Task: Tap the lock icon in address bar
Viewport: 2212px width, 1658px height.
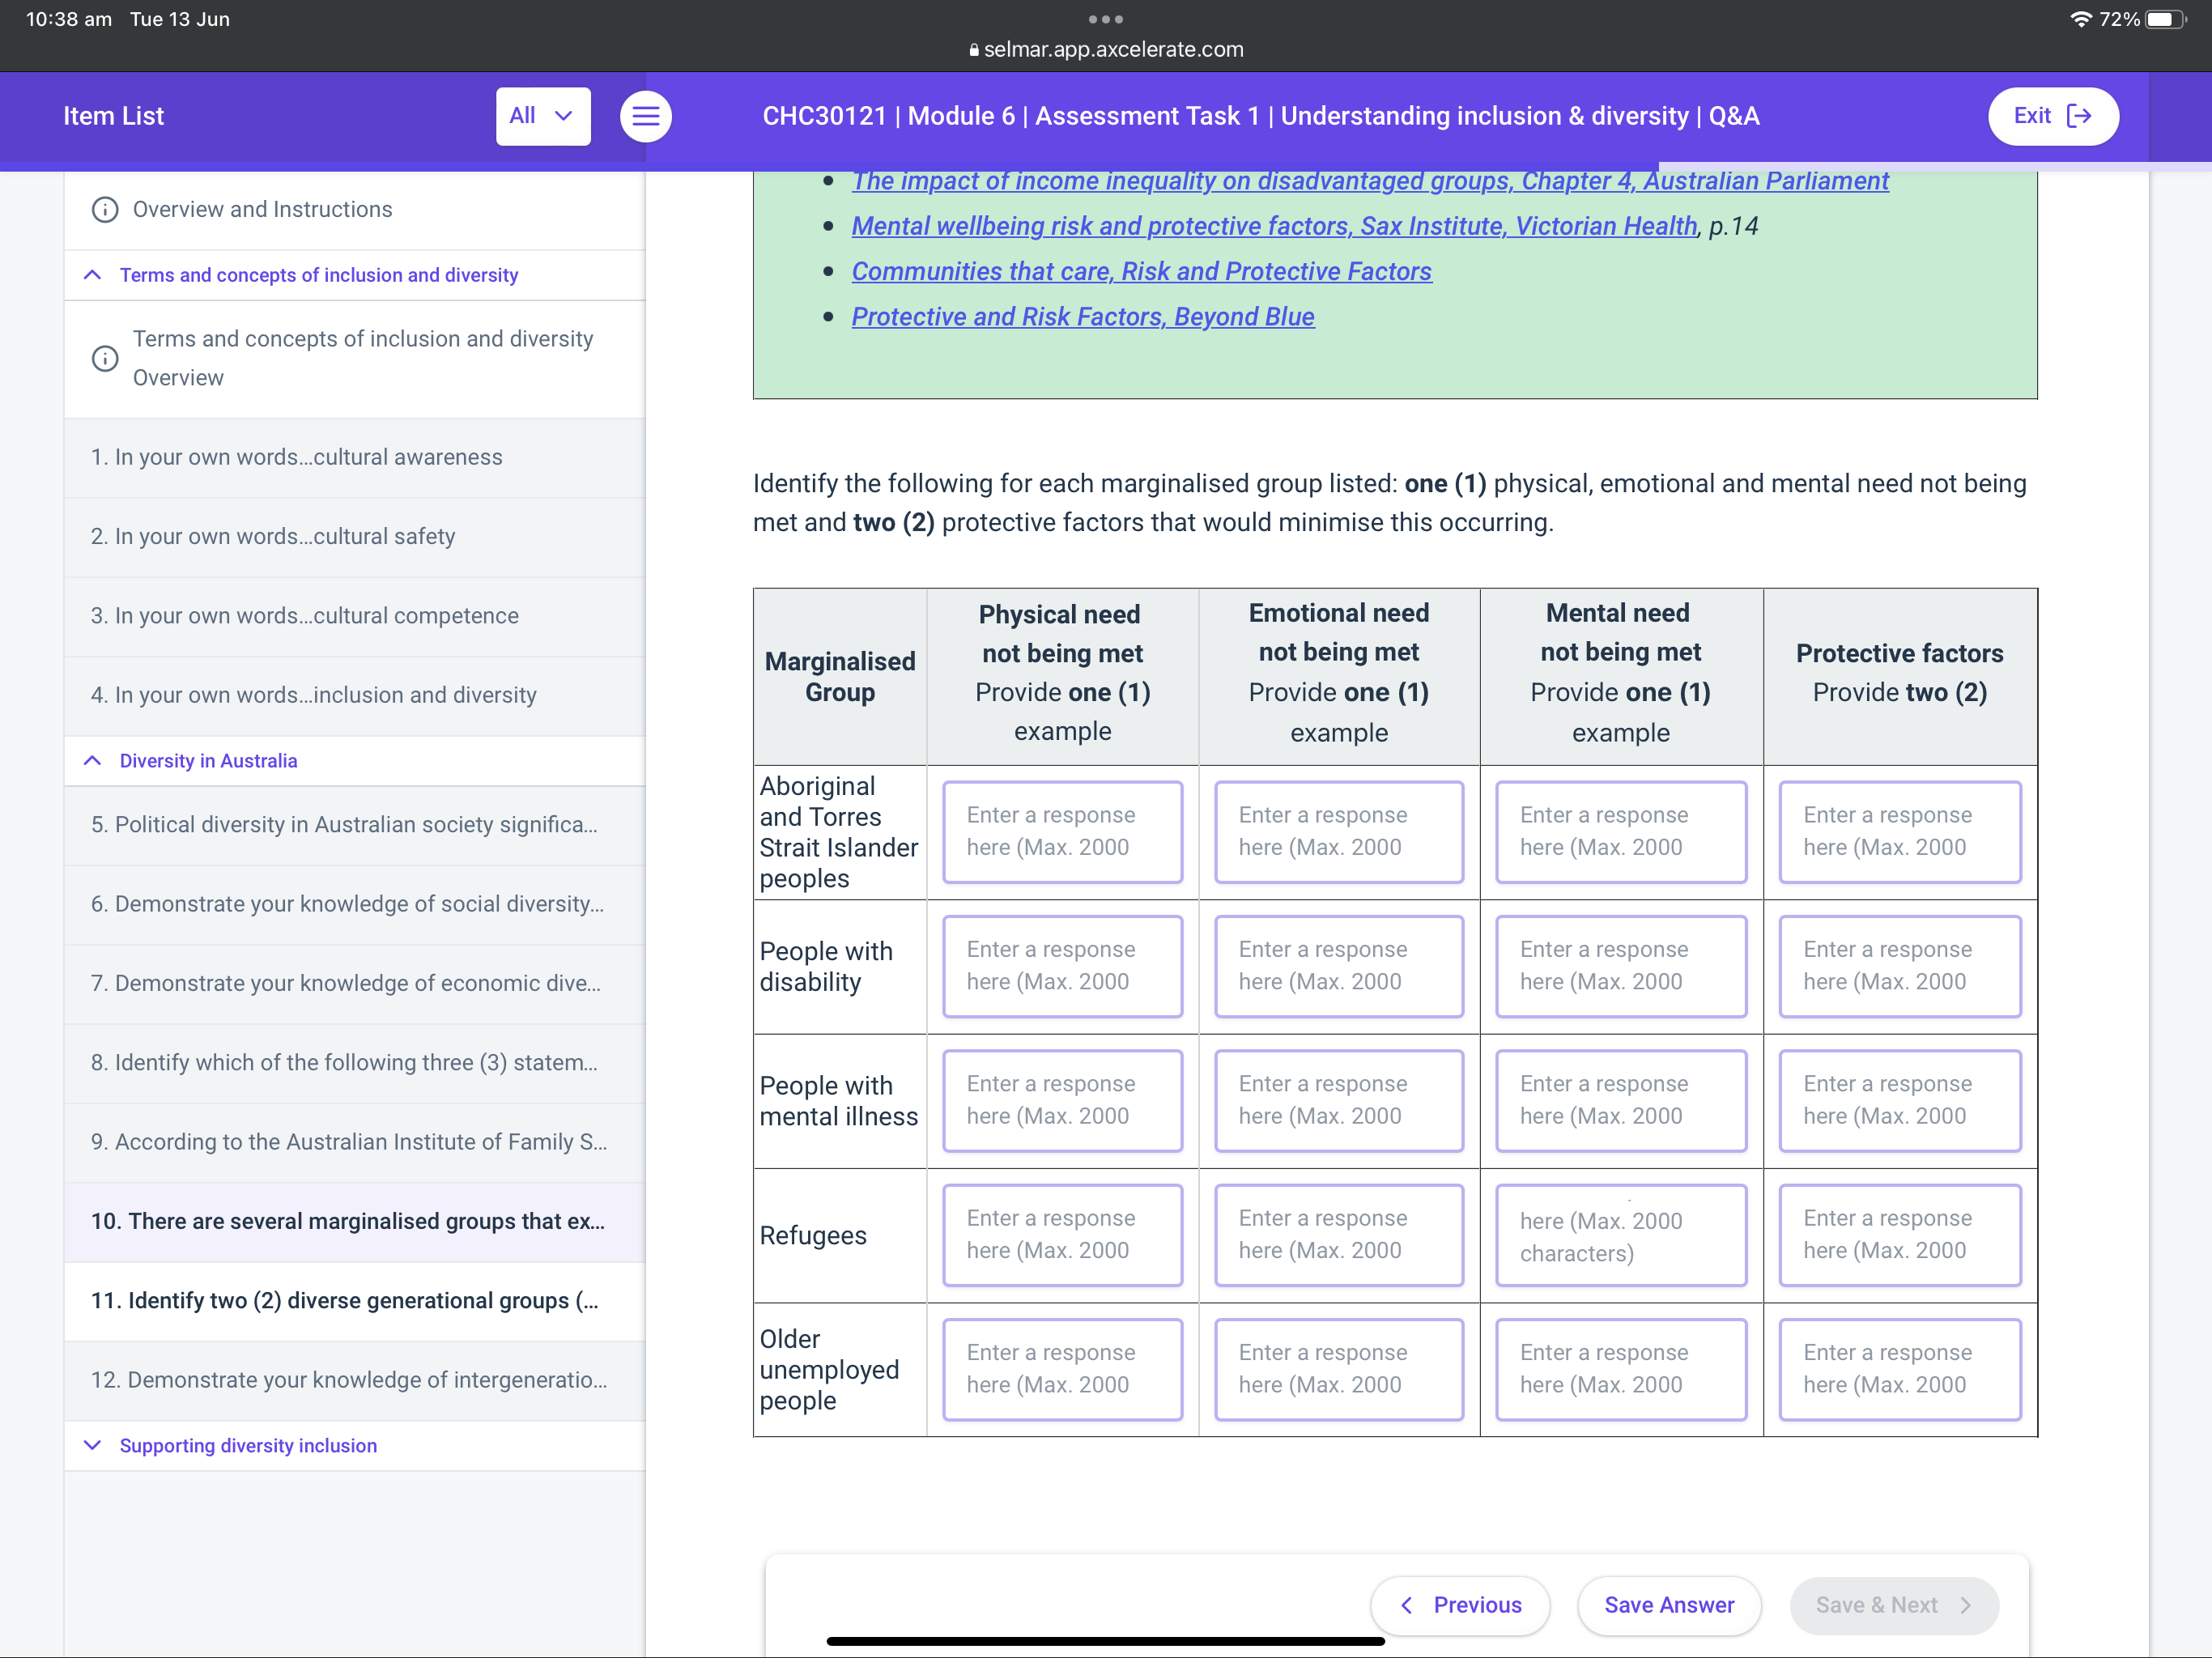Action: (973, 50)
